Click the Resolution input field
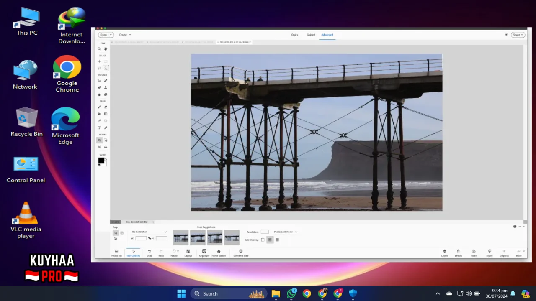 [x=265, y=232]
